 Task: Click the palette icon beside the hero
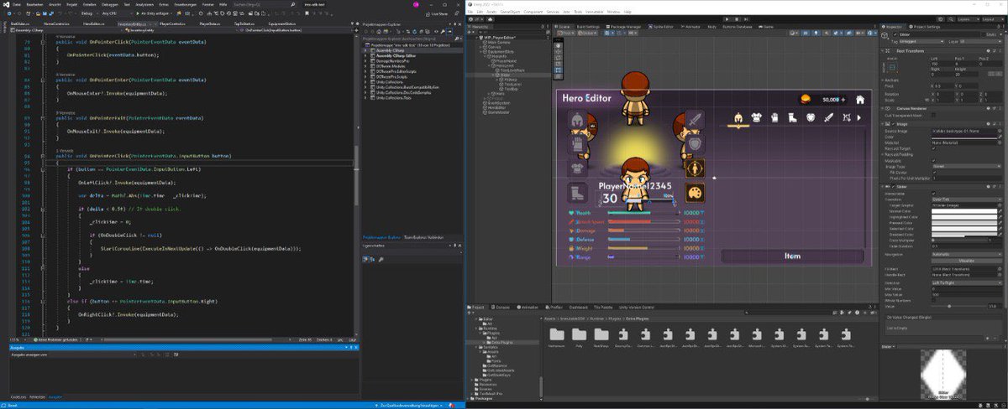695,193
